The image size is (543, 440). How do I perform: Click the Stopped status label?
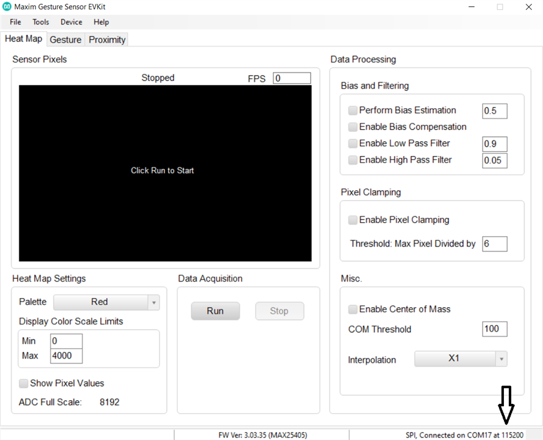[158, 78]
